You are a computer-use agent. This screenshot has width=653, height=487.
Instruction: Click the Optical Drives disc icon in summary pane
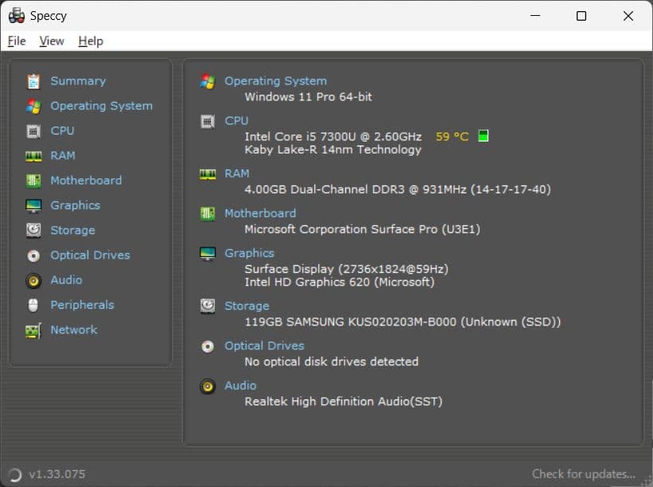[x=208, y=346]
